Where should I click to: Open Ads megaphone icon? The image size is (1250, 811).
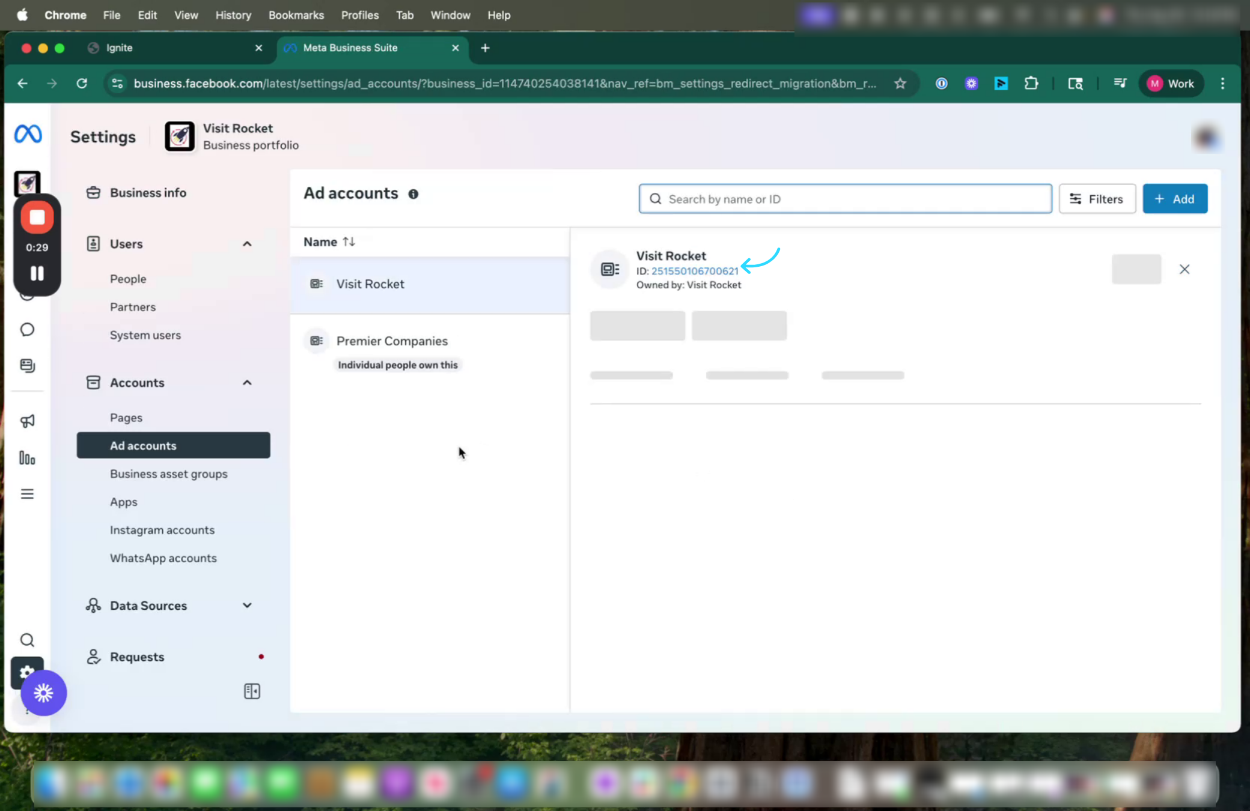point(27,421)
